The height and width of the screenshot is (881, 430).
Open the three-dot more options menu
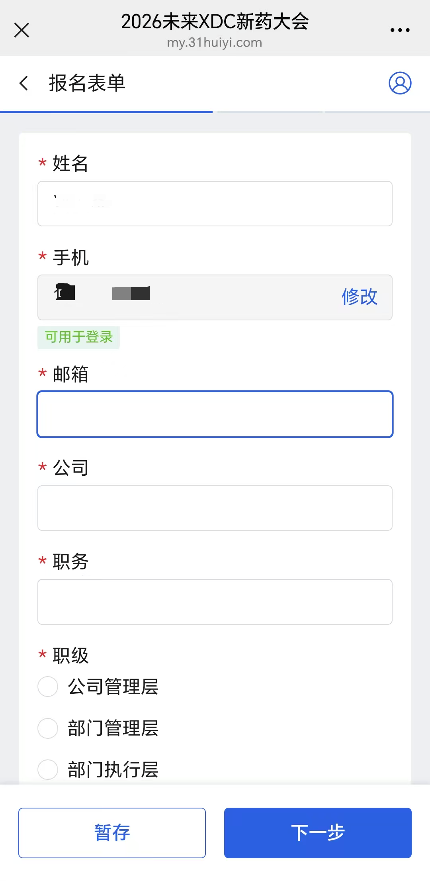pos(400,30)
